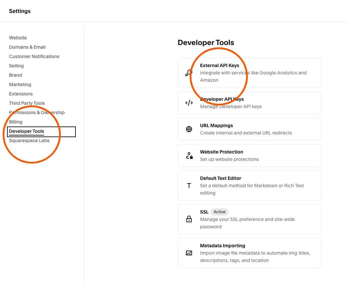Click the padlock icon for SSL

point(189,219)
